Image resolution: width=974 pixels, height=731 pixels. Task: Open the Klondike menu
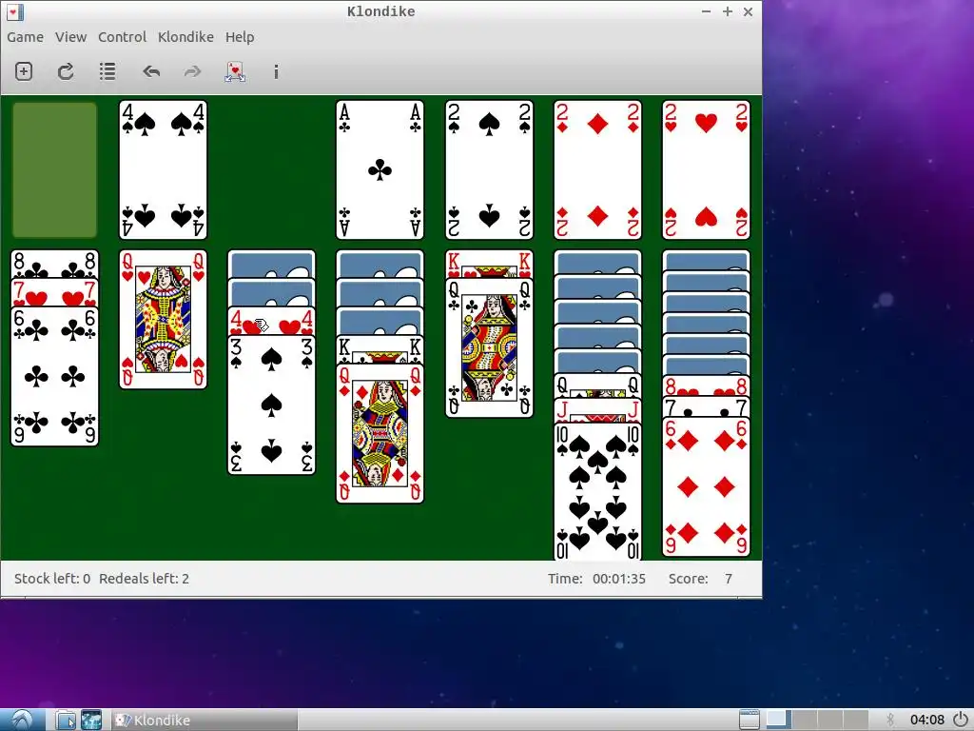pos(185,37)
